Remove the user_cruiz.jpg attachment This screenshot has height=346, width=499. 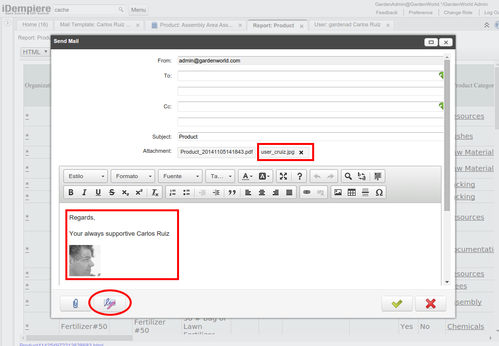(x=301, y=152)
